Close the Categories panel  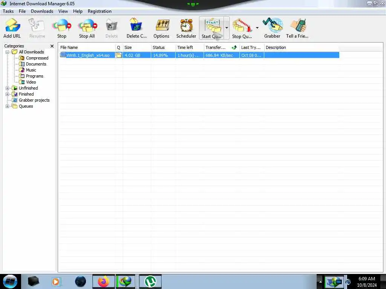coord(52,46)
